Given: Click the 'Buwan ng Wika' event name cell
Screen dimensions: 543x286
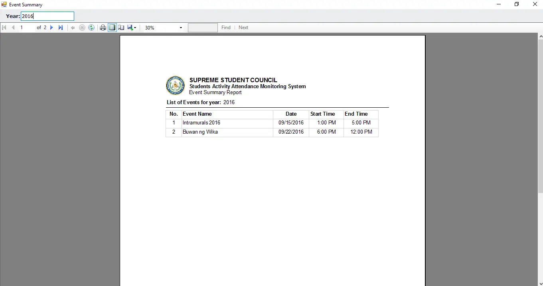Looking at the screenshot, I should tap(227, 132).
